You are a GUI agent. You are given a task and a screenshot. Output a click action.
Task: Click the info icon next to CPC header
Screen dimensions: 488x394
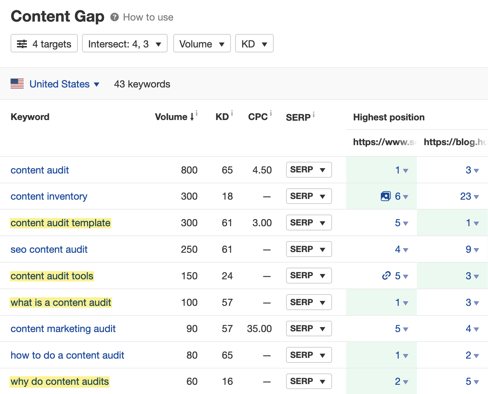pos(271,113)
